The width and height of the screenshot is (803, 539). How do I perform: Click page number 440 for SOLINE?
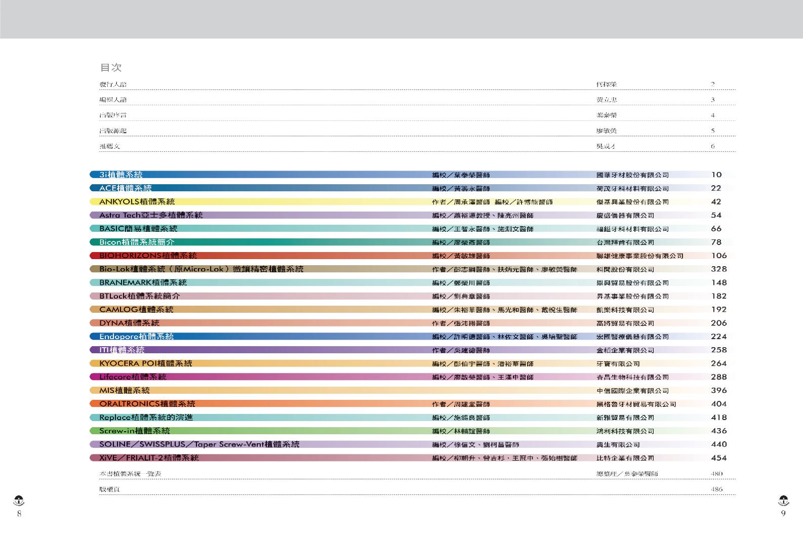point(718,444)
